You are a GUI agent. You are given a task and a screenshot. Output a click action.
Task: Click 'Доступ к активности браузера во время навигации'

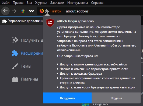click(x=97, y=87)
